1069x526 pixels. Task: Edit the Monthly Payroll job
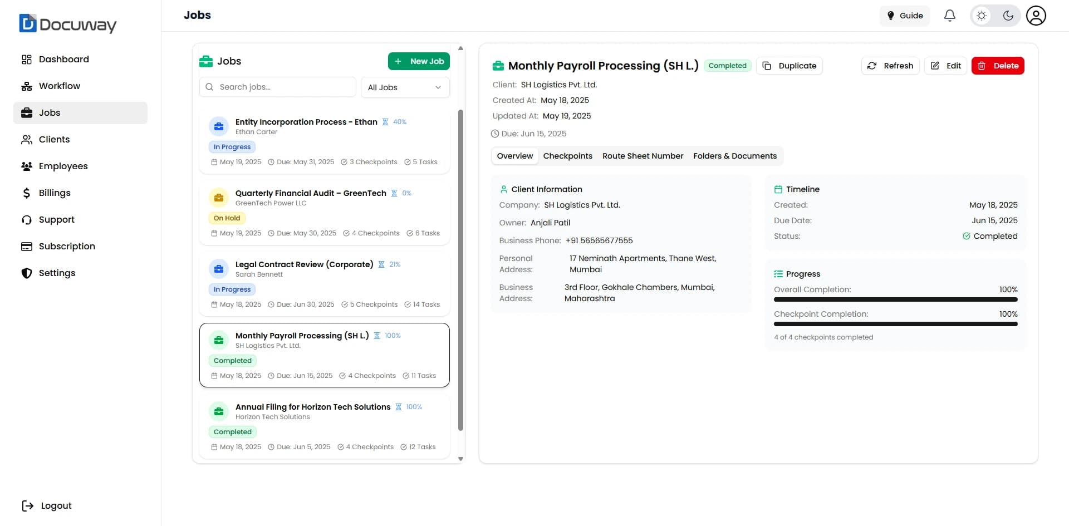point(945,66)
